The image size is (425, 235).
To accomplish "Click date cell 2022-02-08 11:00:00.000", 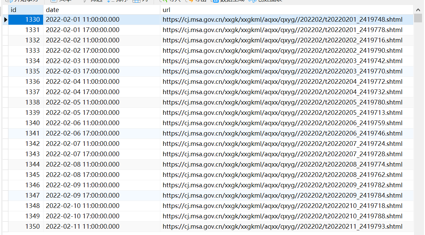I will pos(83,164).
